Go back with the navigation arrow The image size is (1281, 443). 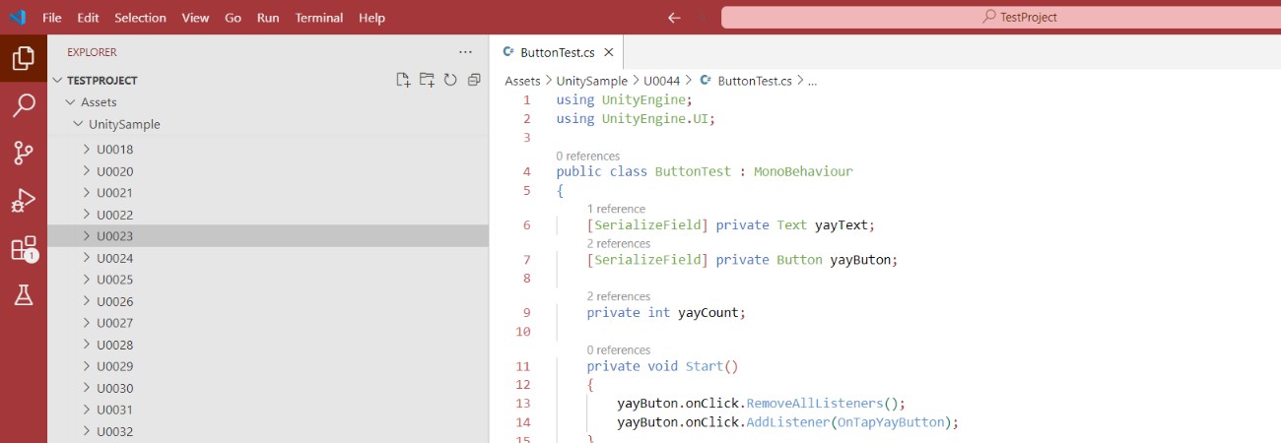[674, 18]
